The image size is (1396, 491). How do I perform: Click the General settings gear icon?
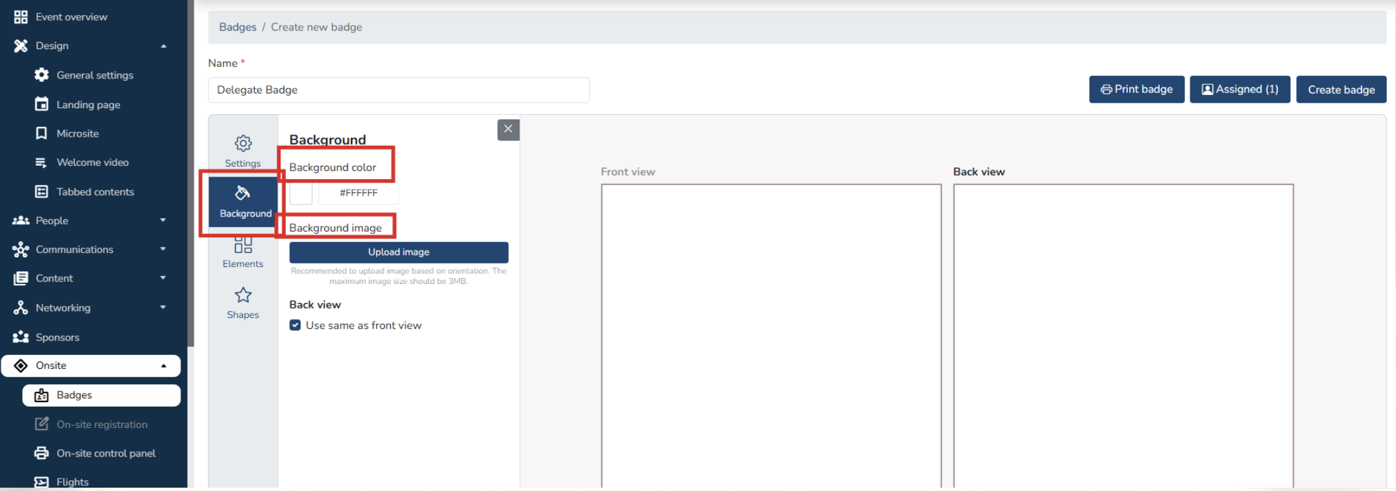click(x=42, y=75)
